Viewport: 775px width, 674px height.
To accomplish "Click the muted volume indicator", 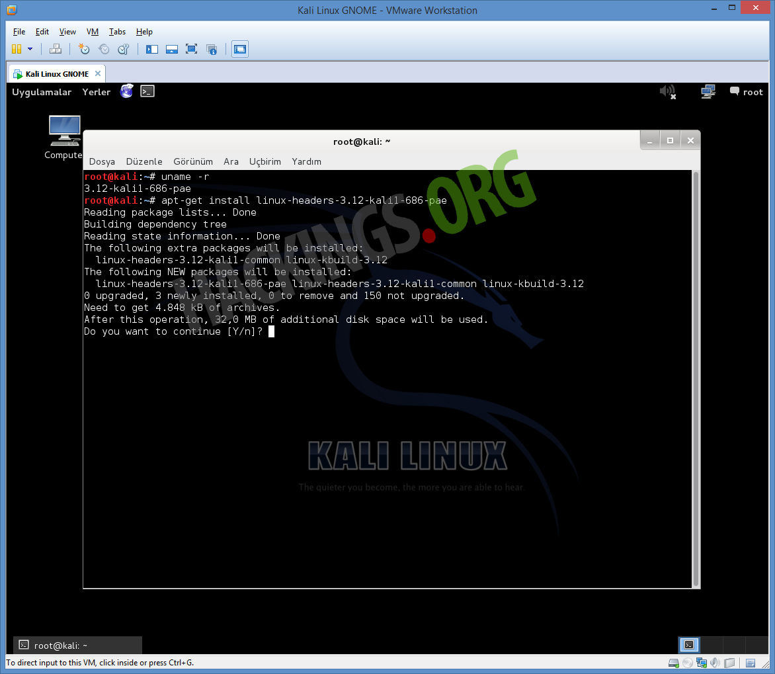I will (668, 91).
